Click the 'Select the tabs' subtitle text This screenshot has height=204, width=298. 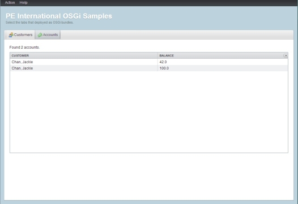tap(40, 23)
